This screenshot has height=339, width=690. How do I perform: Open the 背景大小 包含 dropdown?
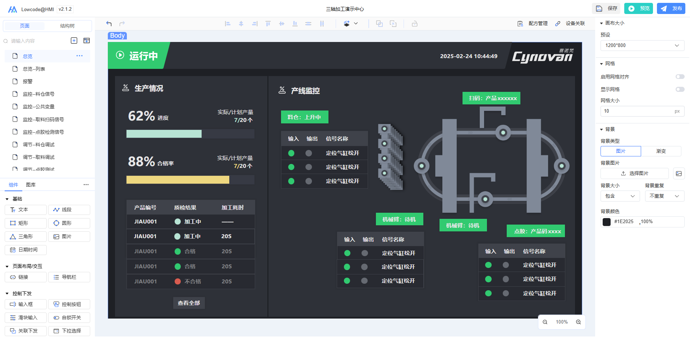coord(620,196)
